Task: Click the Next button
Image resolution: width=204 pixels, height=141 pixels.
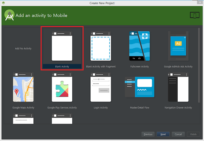Action: (x=163, y=134)
